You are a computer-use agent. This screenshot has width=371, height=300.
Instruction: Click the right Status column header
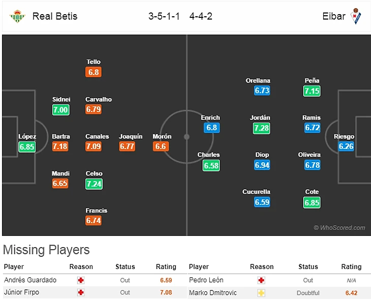308,266
